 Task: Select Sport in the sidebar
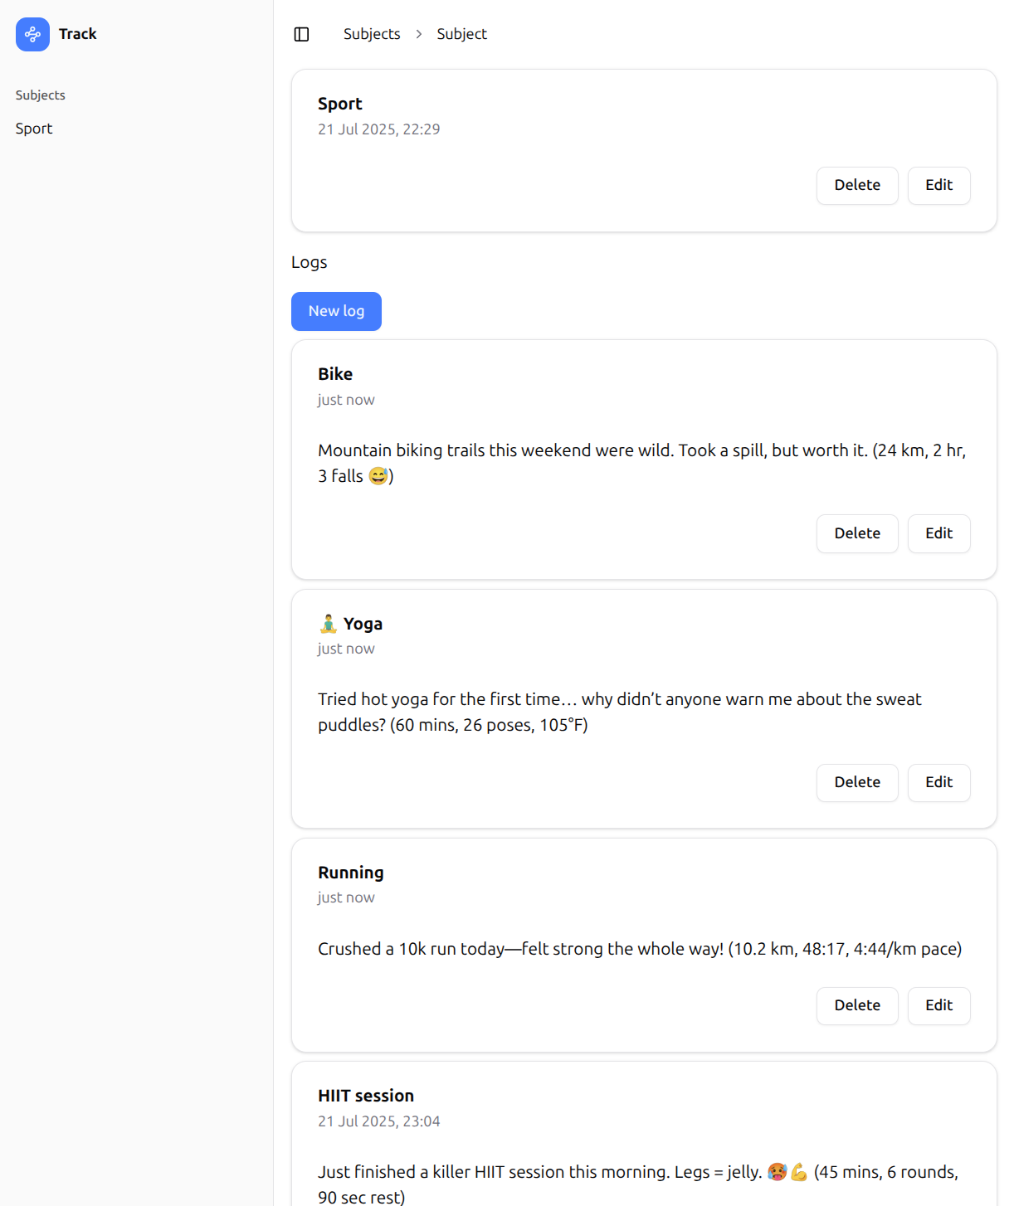point(34,129)
